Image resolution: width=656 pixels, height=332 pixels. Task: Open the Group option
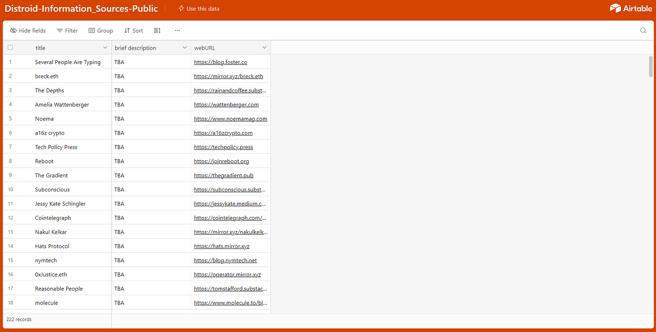pos(100,31)
